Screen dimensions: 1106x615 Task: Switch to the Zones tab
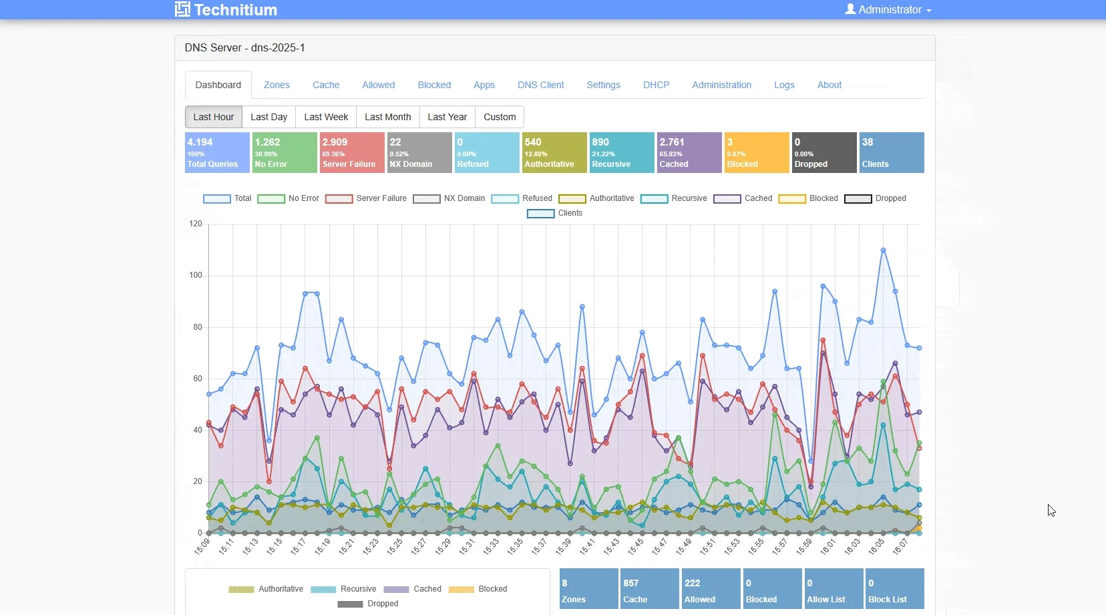coord(276,85)
